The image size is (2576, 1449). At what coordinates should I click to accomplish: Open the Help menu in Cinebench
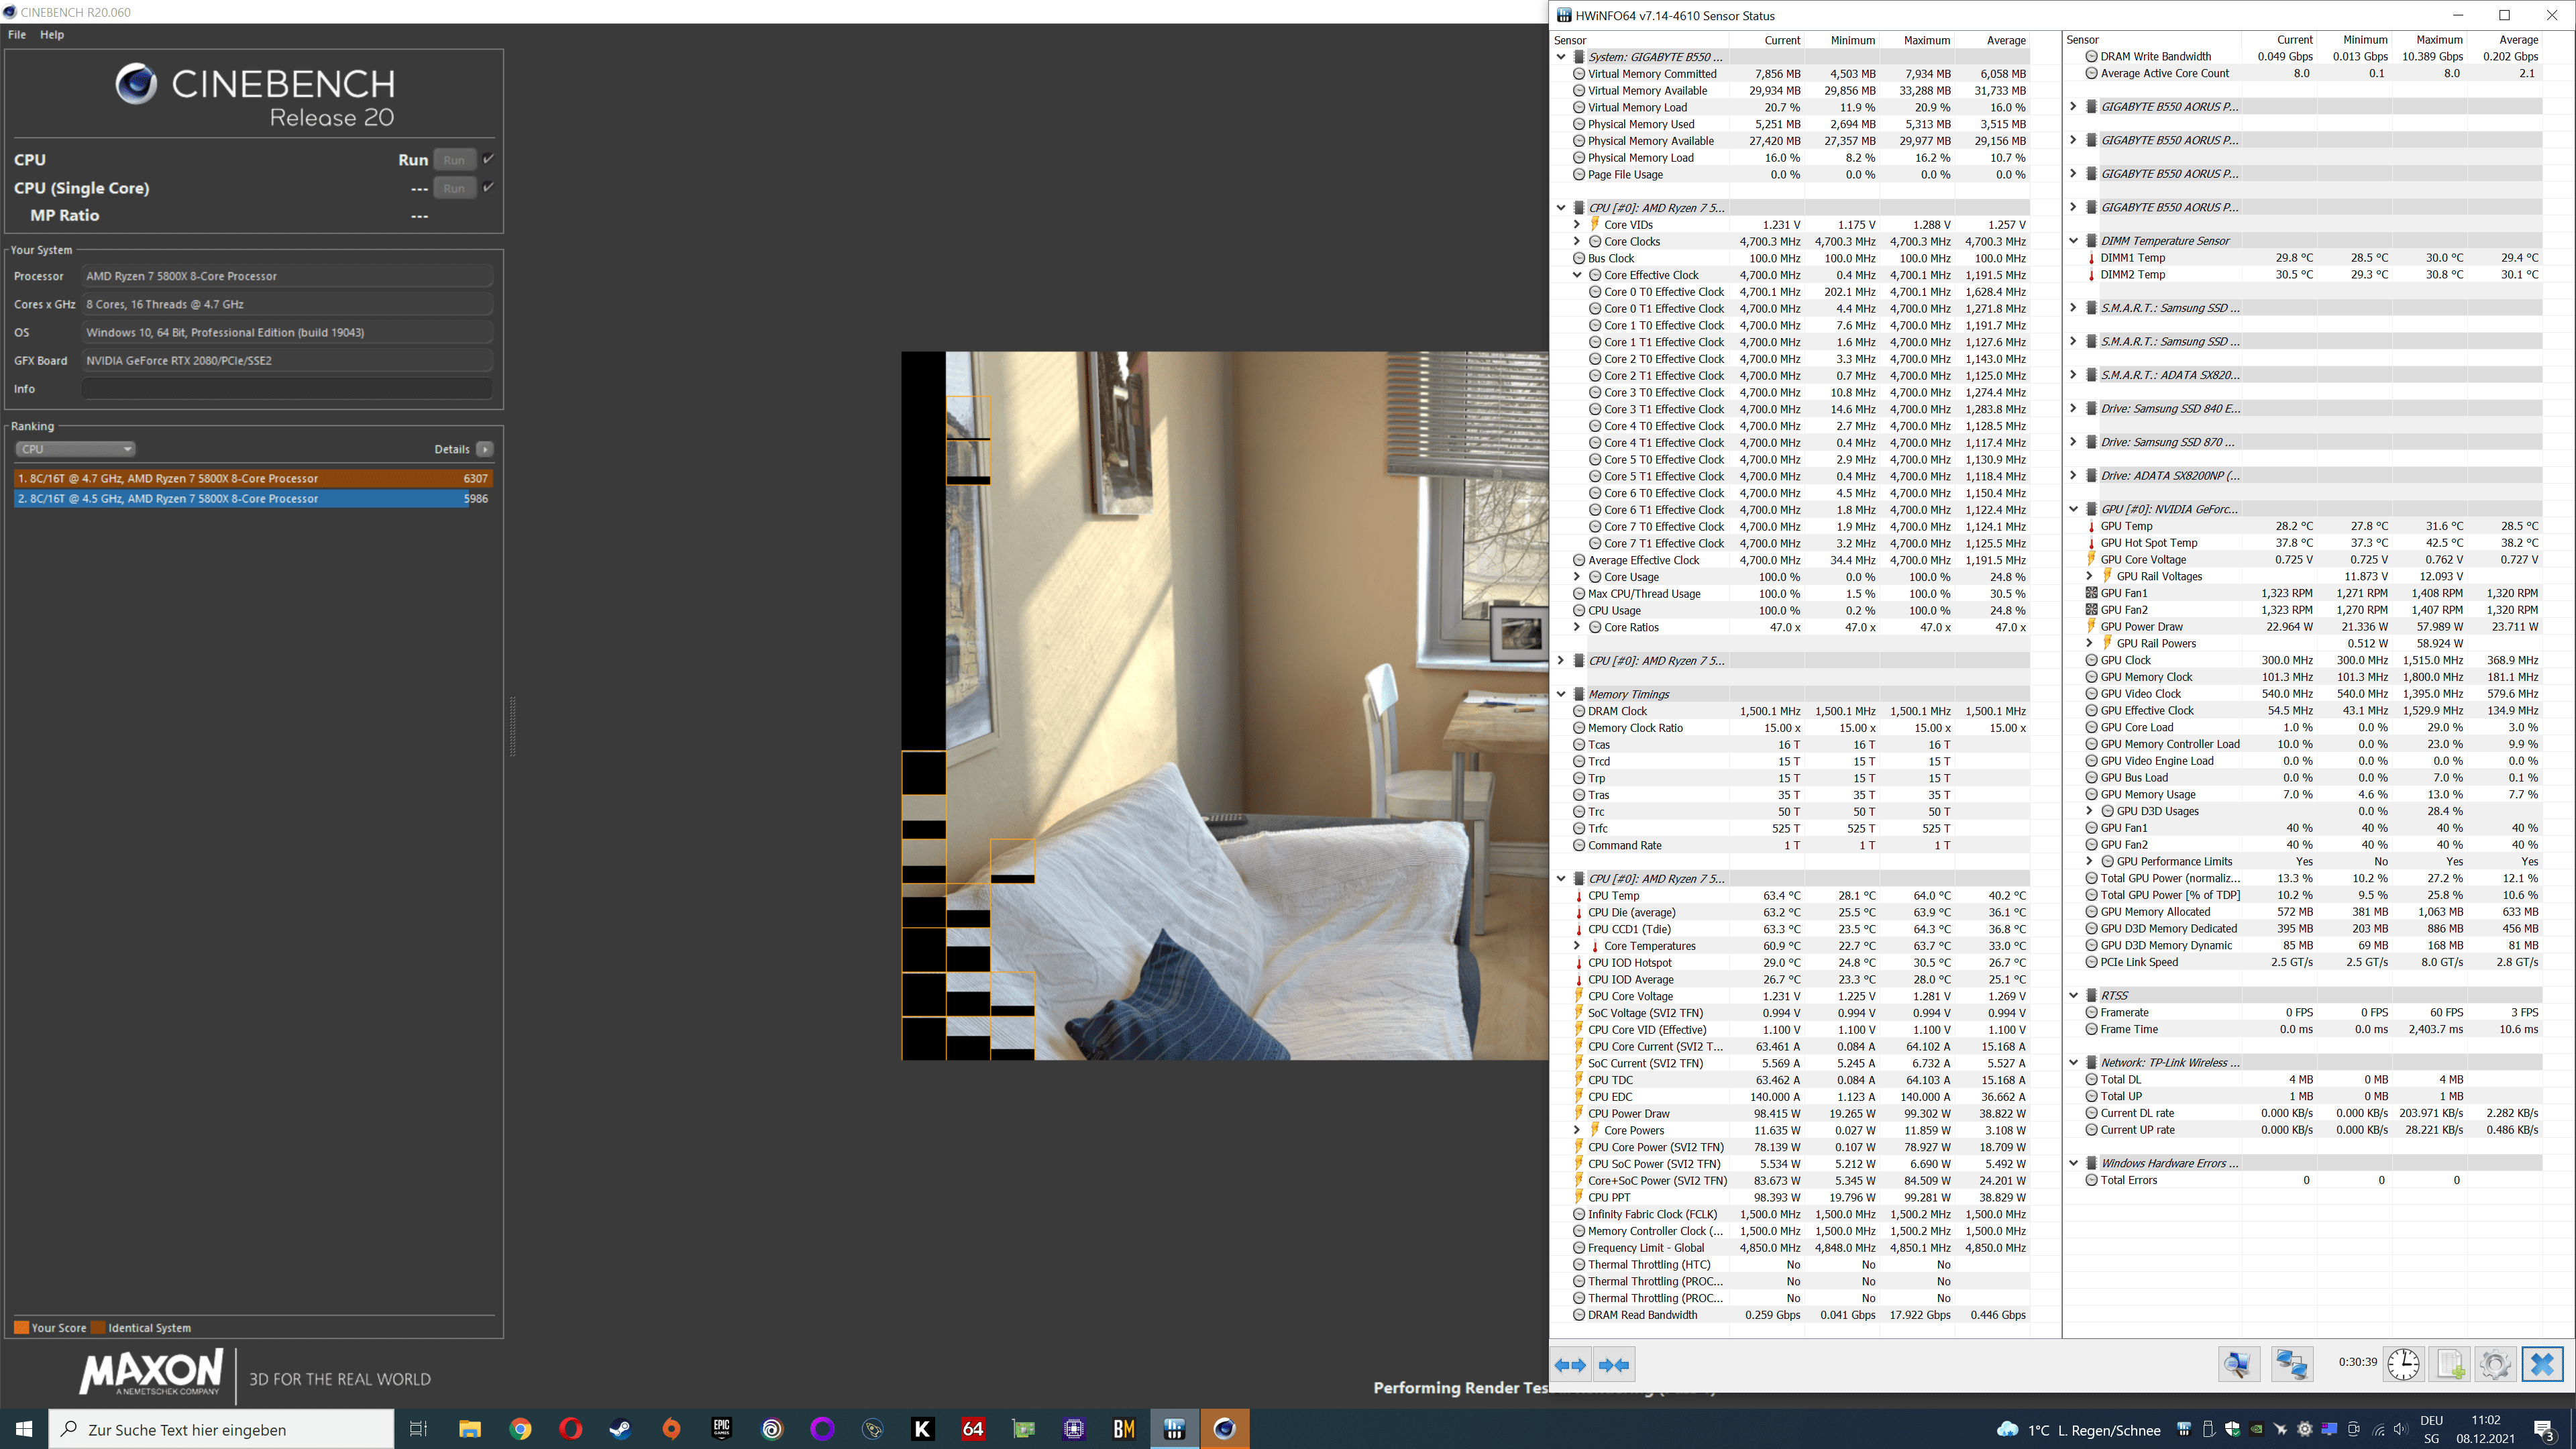[x=52, y=34]
